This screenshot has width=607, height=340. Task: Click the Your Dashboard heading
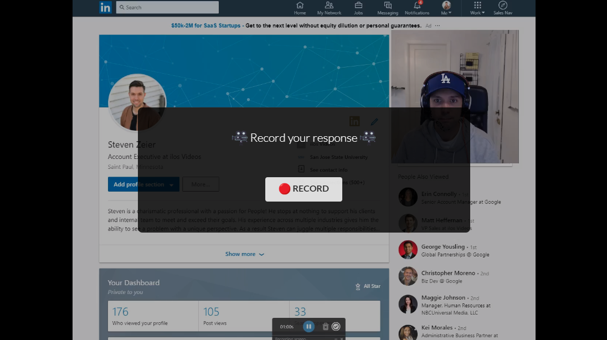pyautogui.click(x=133, y=283)
